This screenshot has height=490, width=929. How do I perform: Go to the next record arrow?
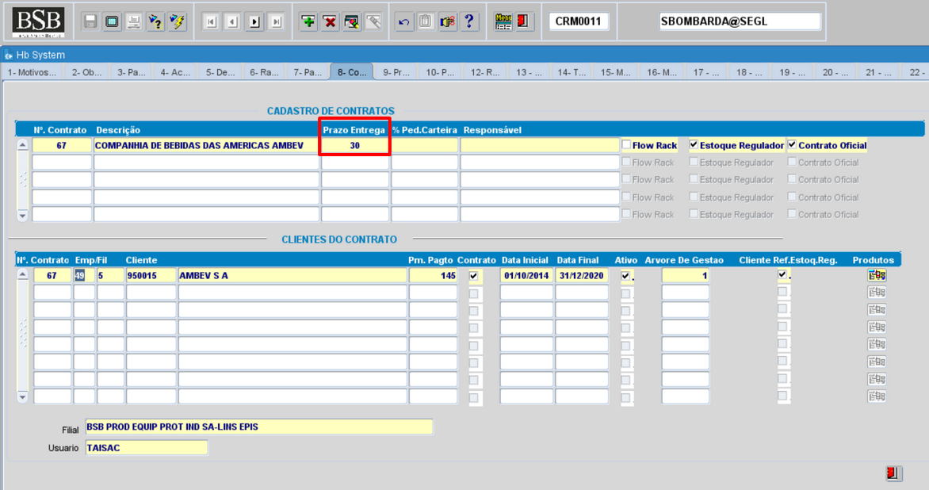[254, 22]
